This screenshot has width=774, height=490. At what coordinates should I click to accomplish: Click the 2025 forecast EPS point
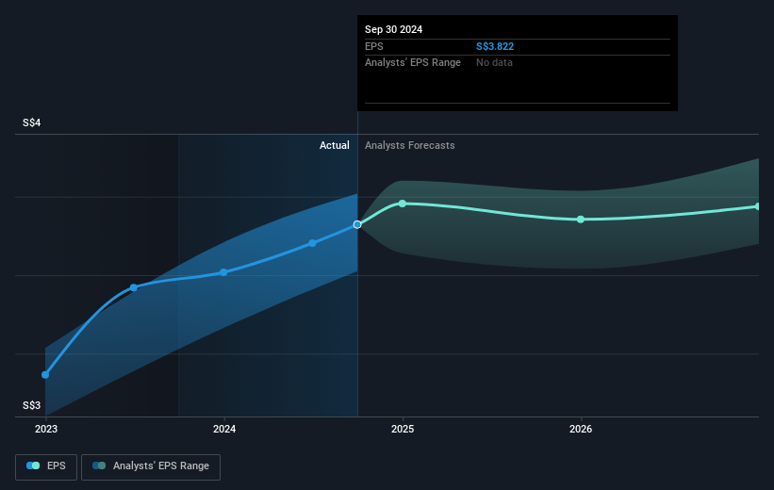[x=403, y=204]
